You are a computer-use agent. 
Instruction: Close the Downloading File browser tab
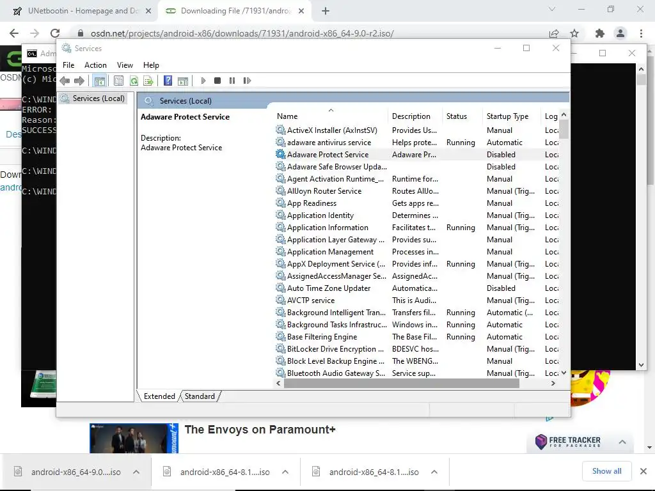pos(301,12)
